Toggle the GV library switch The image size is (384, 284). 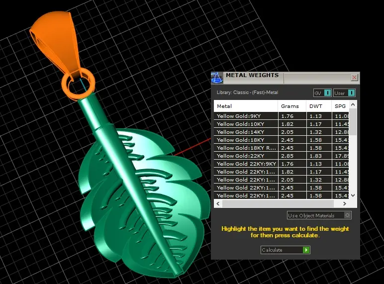tap(322, 93)
